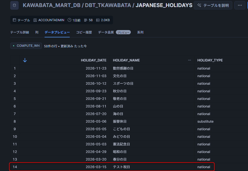Open the コピー履歴 tab
Viewport: 248px width, 171px height.
84,32
